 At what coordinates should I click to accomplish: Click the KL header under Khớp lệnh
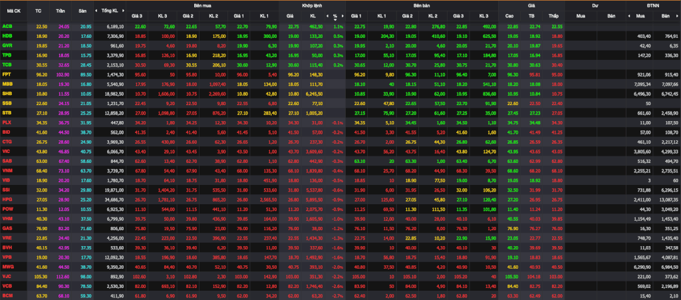(313, 16)
